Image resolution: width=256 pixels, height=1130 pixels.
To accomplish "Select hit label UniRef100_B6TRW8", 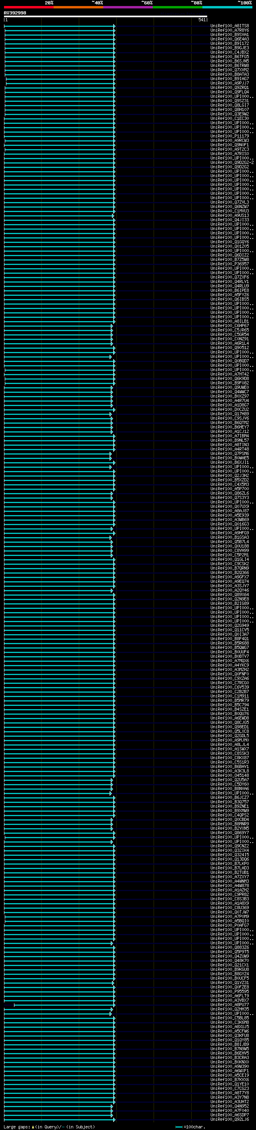I will pyautogui.click(x=230, y=65).
